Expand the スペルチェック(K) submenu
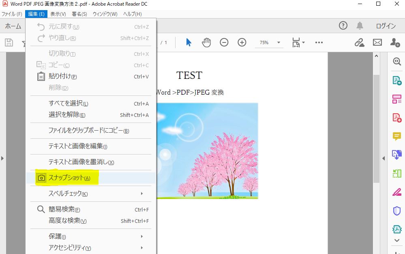 coord(91,193)
